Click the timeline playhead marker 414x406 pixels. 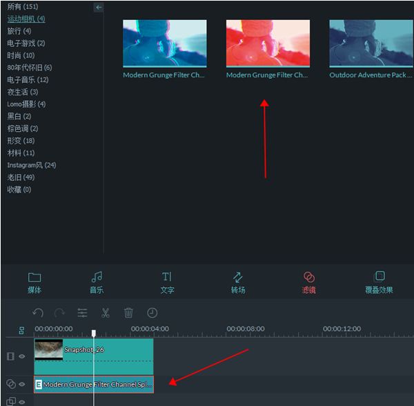click(94, 333)
